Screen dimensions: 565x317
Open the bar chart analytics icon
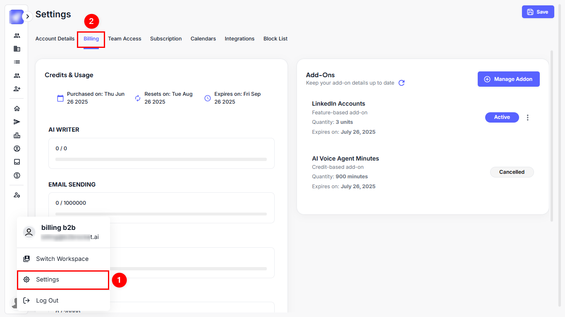[17, 135]
